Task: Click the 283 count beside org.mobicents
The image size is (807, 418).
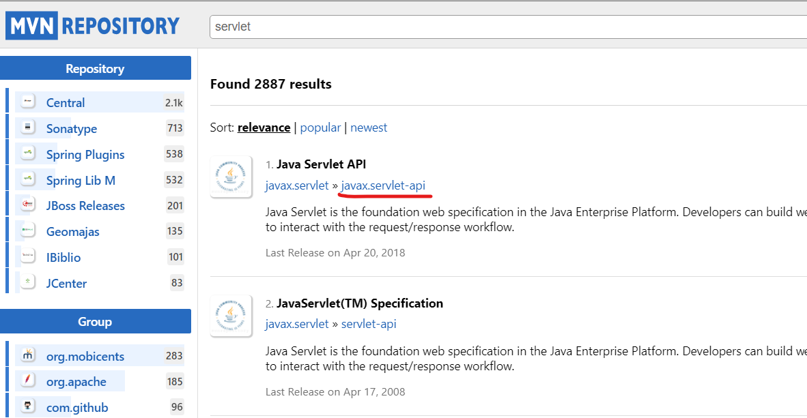Action: [175, 356]
